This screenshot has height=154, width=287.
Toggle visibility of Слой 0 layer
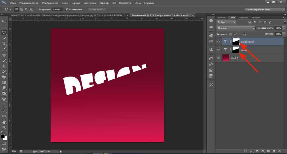pyautogui.click(x=219, y=58)
